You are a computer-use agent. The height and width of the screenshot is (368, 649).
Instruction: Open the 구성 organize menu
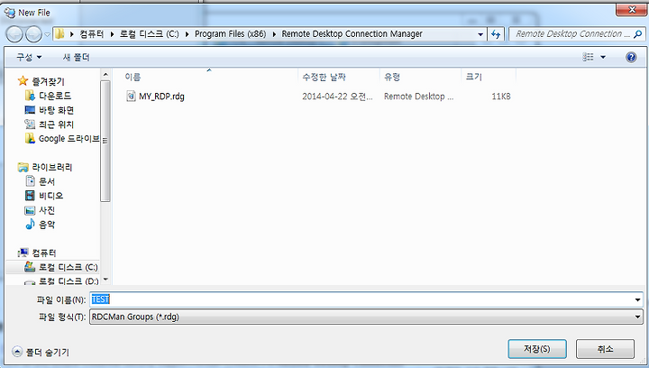coord(29,57)
